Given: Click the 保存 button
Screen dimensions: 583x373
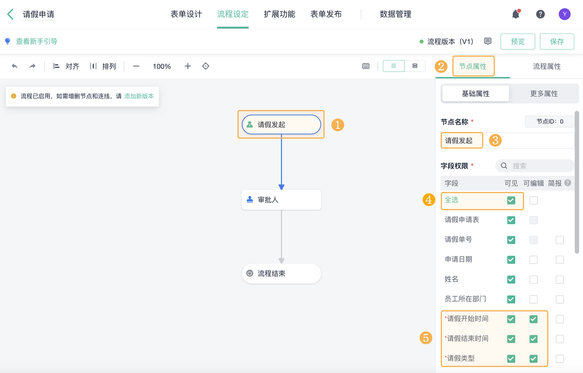Looking at the screenshot, I should 557,42.
